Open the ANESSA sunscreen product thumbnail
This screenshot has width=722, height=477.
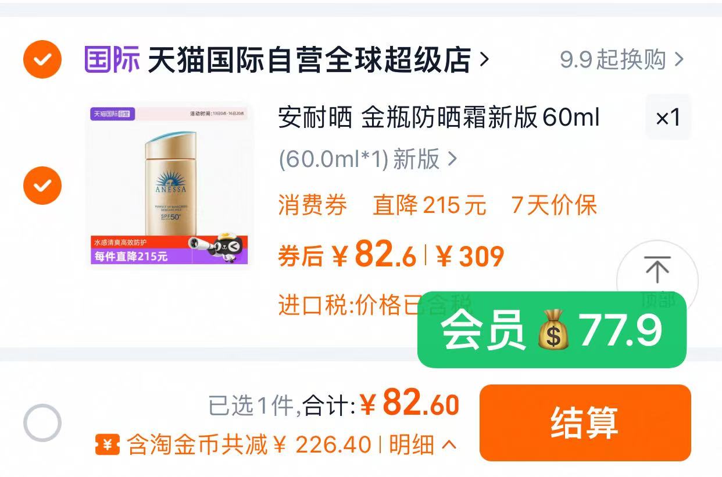click(169, 186)
